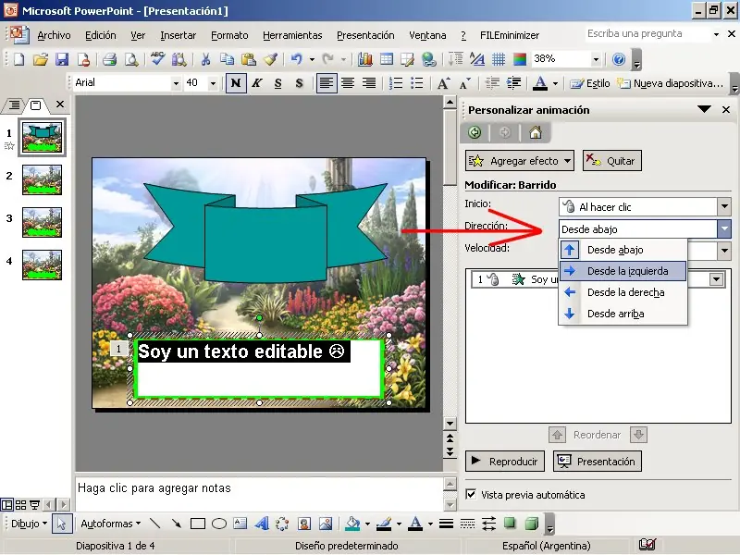Screen dimensions: 740x555
Task: Select the Format Painter brush icon
Action: pos(270,59)
